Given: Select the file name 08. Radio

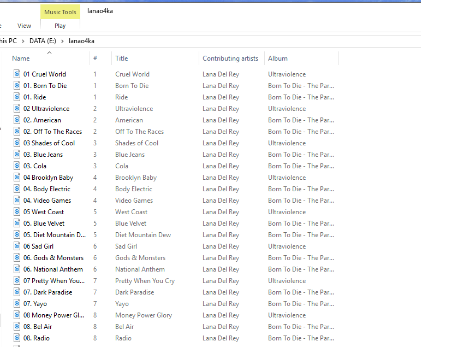Looking at the screenshot, I should [37, 338].
